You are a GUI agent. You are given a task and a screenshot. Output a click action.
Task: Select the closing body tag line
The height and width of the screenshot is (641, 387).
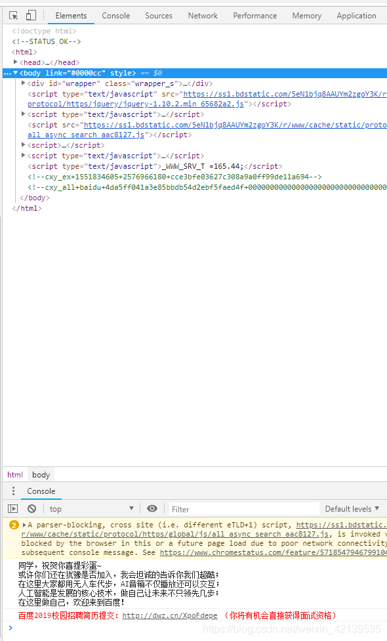[x=35, y=198]
